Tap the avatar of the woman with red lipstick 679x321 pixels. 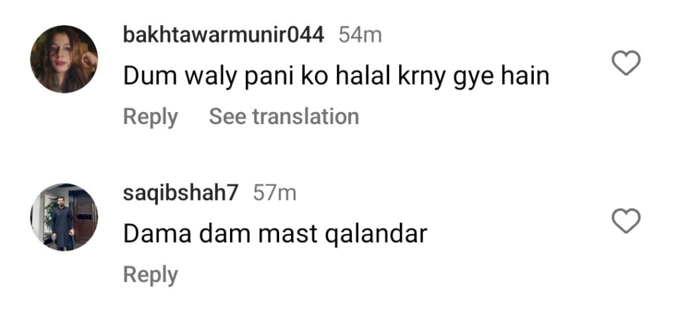pyautogui.click(x=64, y=59)
